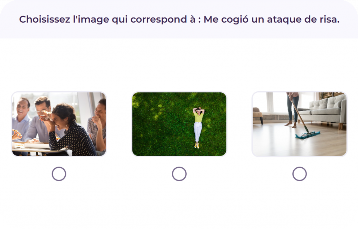358x229 pixels.
Task: Click the woman lying on grass image
Action: tap(179, 124)
